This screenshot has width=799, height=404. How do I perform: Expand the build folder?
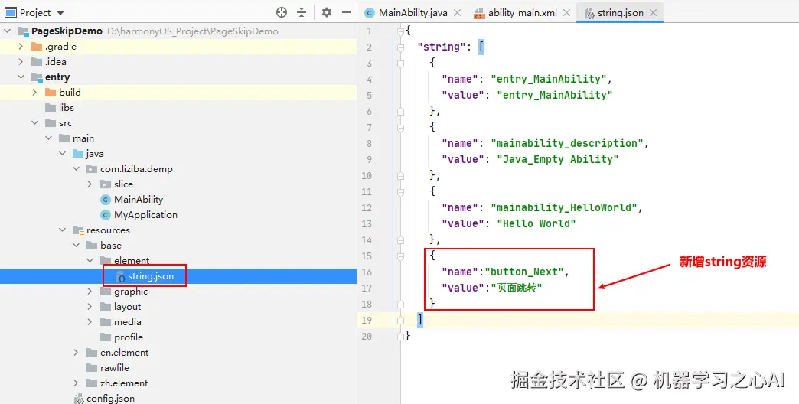pos(34,93)
